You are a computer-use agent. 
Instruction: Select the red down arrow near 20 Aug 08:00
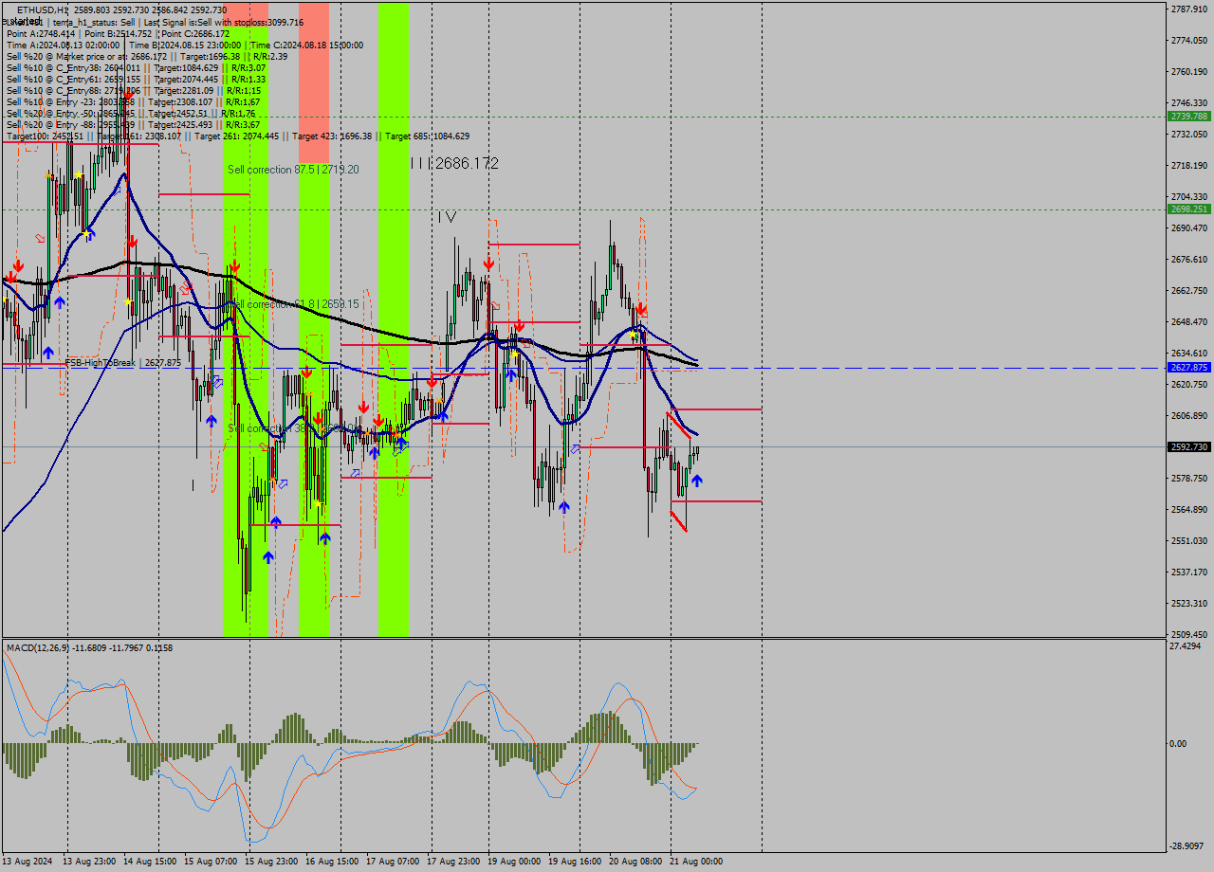coord(642,309)
